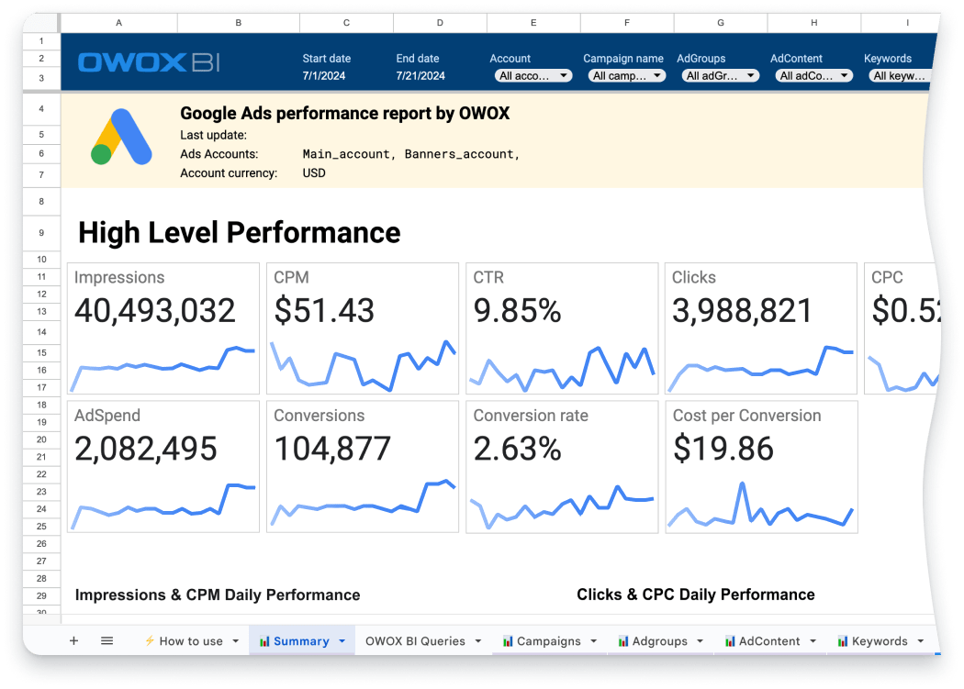Viewport: 964px width, 689px height.
Task: Click the Clicks sparkline chart
Action: tap(761, 369)
